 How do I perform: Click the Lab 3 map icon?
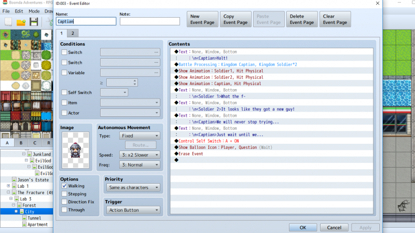point(17,199)
